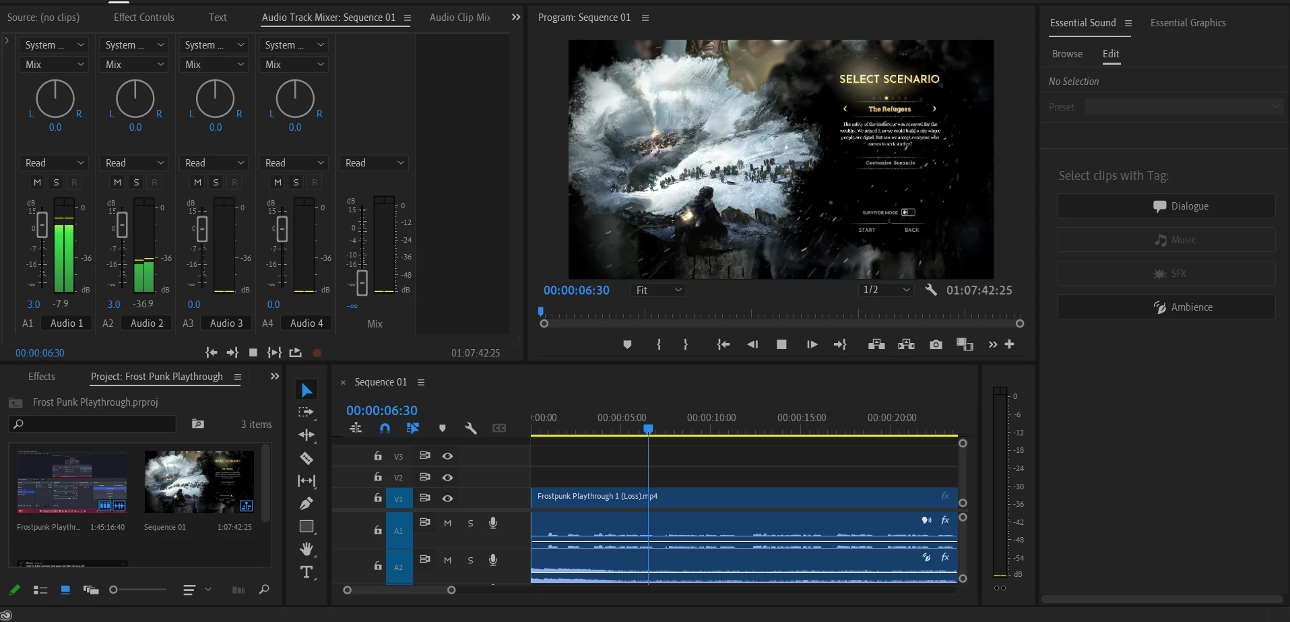Open the Fit zoom level dropdown
Viewport: 1290px width, 622px height.
pos(659,290)
